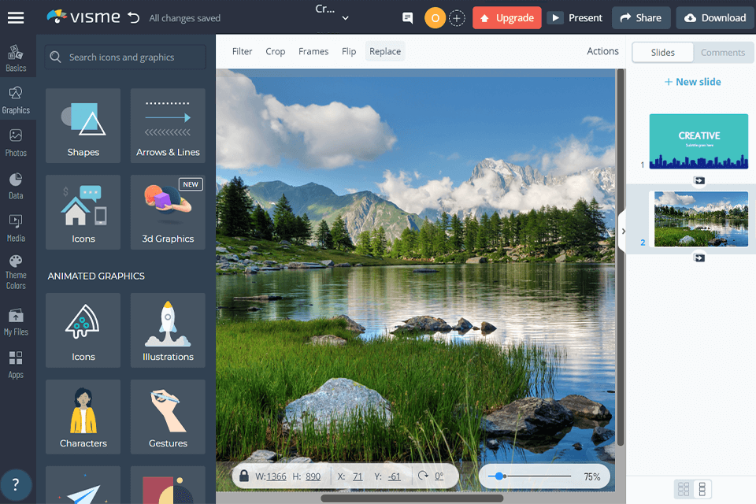Screen dimensions: 756x504
Task: Undo the last change
Action: 134,18
